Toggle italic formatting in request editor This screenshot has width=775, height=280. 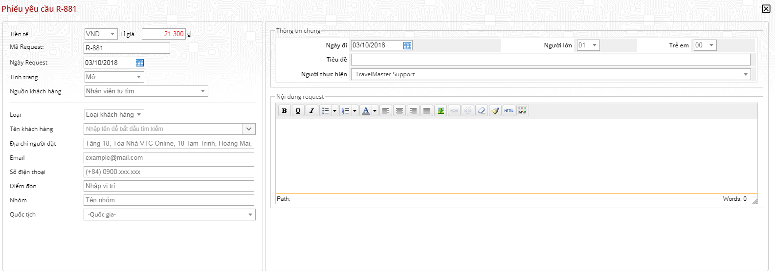311,111
